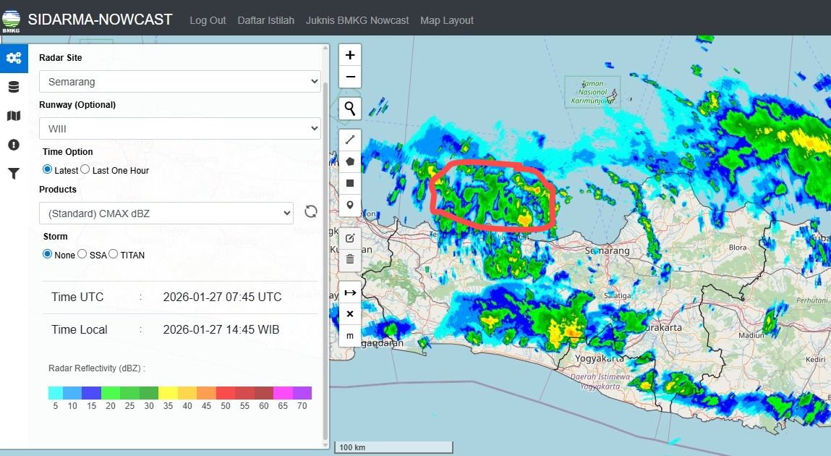Screen dimensions: 831x456
Task: Activate the search magnifier tool on the map
Action: tap(349, 107)
